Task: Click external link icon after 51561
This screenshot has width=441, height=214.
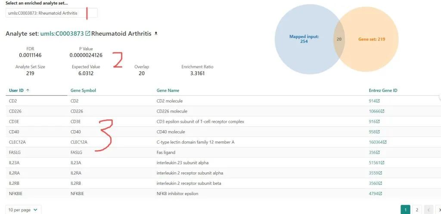Action: pos(382,163)
